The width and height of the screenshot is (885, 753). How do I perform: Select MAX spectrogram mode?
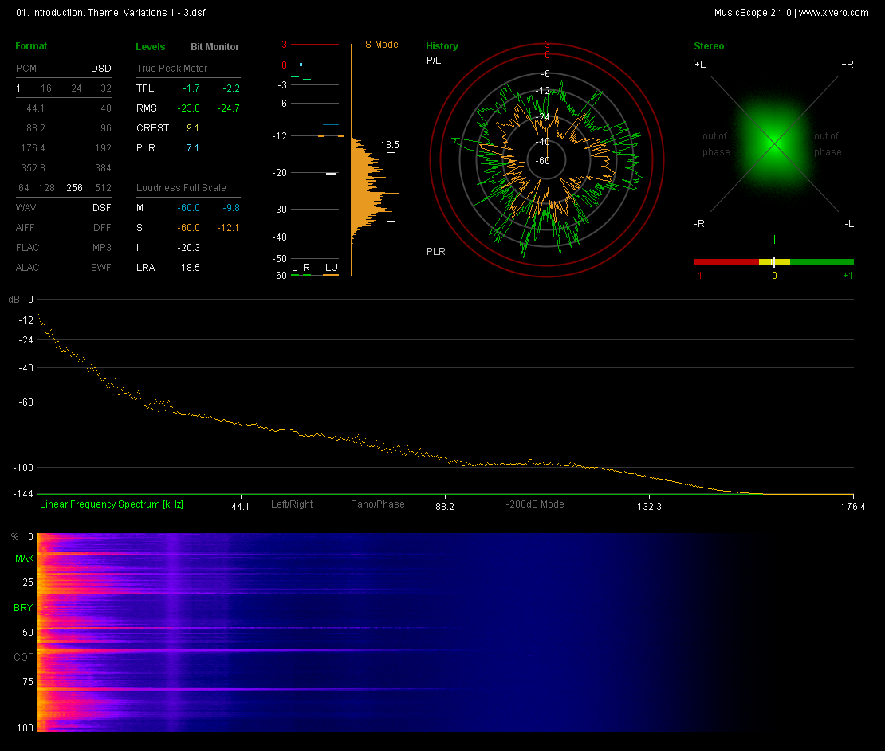[24, 559]
